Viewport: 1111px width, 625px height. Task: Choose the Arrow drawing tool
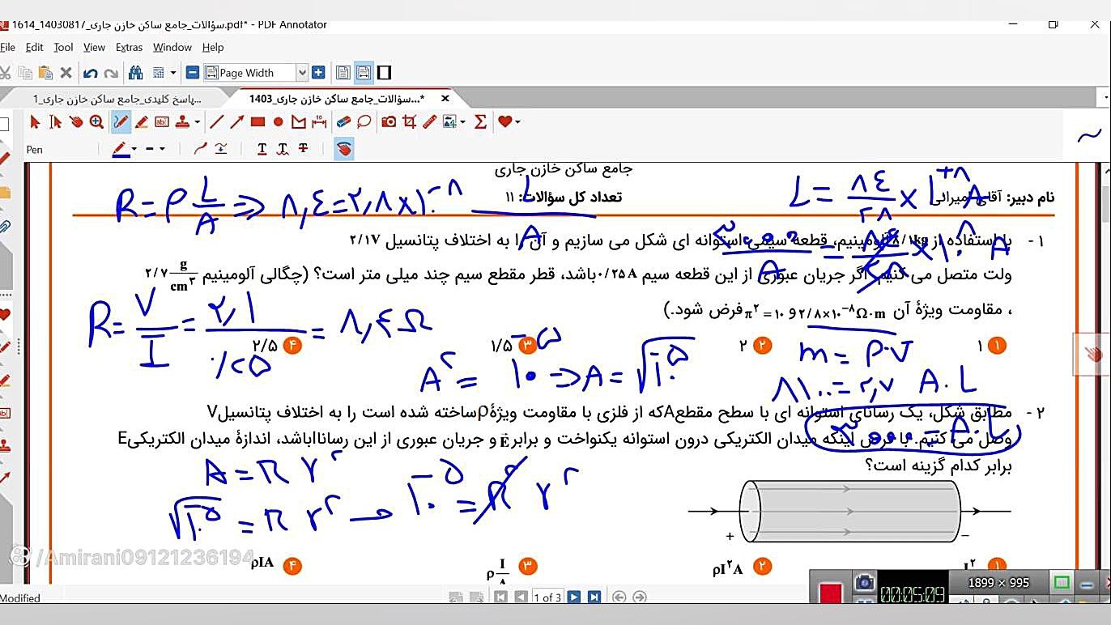[236, 122]
